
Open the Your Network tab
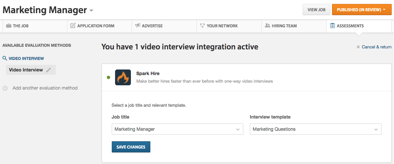pos(222,26)
